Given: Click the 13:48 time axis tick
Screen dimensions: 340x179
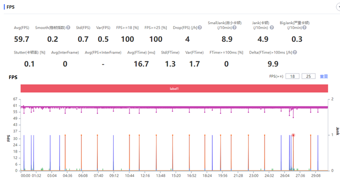Looking at the screenshot, I should pyautogui.click(x=161, y=176).
